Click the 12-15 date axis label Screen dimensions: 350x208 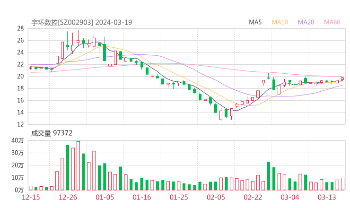click(31, 197)
